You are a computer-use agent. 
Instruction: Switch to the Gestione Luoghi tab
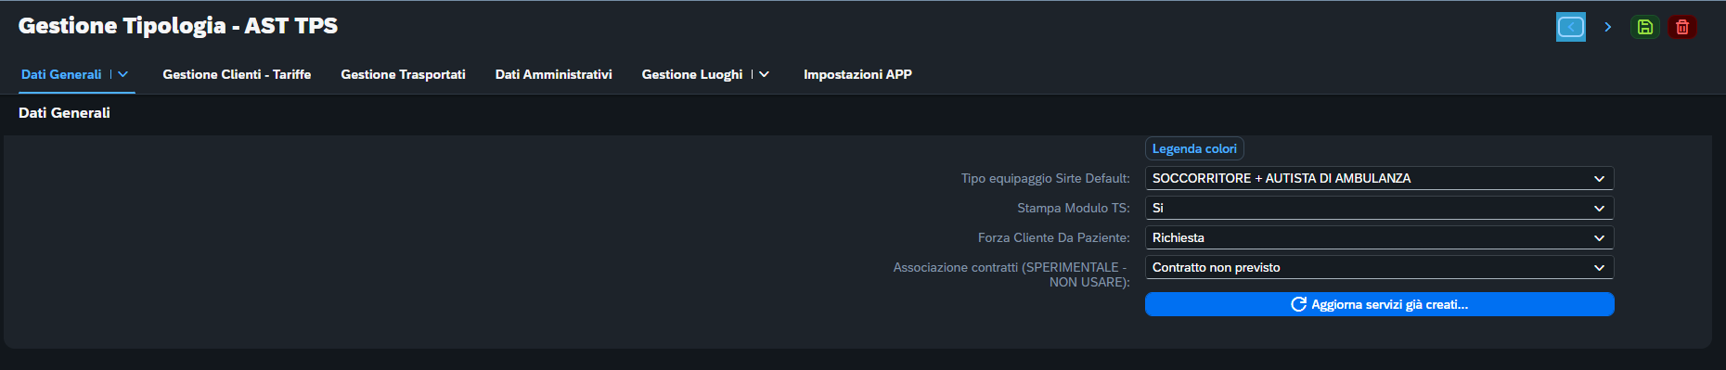tap(692, 74)
